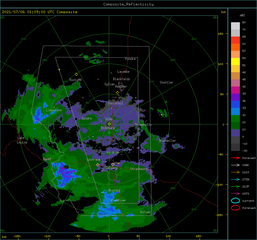The height and width of the screenshot is (240, 257).
Task: Click the dBZ legend heading
Action: pyautogui.click(x=242, y=15)
